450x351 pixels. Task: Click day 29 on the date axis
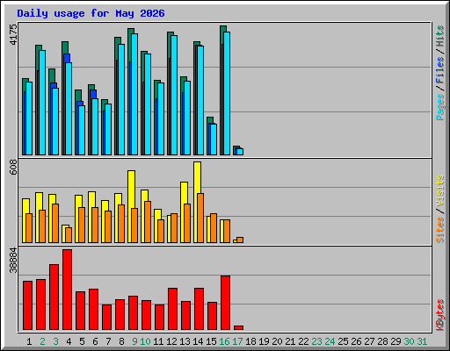click(396, 341)
